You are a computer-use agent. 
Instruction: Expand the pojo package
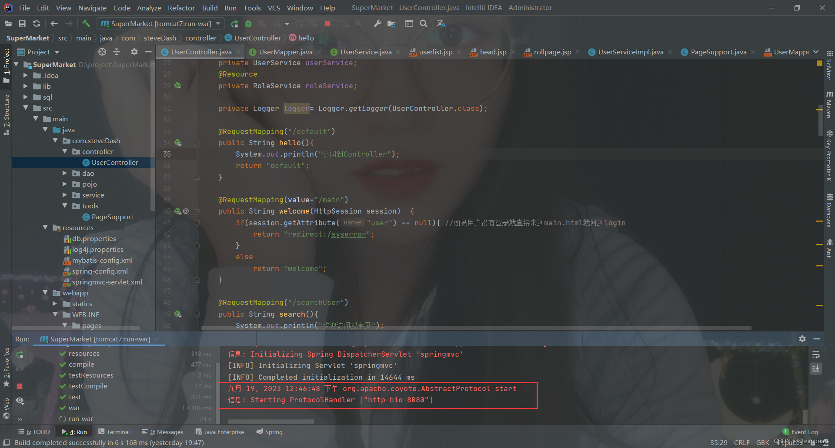click(64, 184)
